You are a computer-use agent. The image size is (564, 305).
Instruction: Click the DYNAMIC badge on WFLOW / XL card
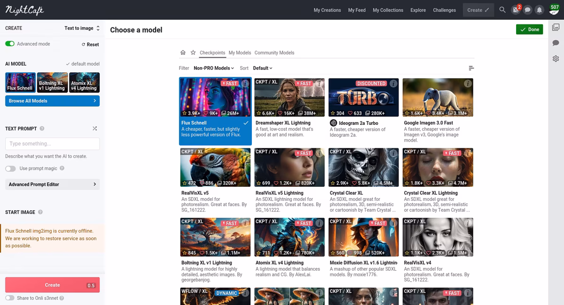coord(227,293)
